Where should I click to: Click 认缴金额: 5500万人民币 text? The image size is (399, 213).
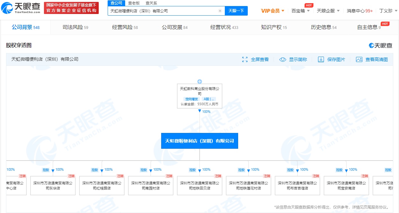pos(200,104)
